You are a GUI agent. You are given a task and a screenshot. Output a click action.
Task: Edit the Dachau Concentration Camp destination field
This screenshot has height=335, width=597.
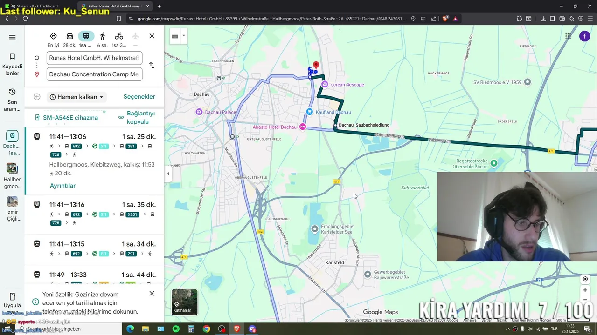point(94,74)
